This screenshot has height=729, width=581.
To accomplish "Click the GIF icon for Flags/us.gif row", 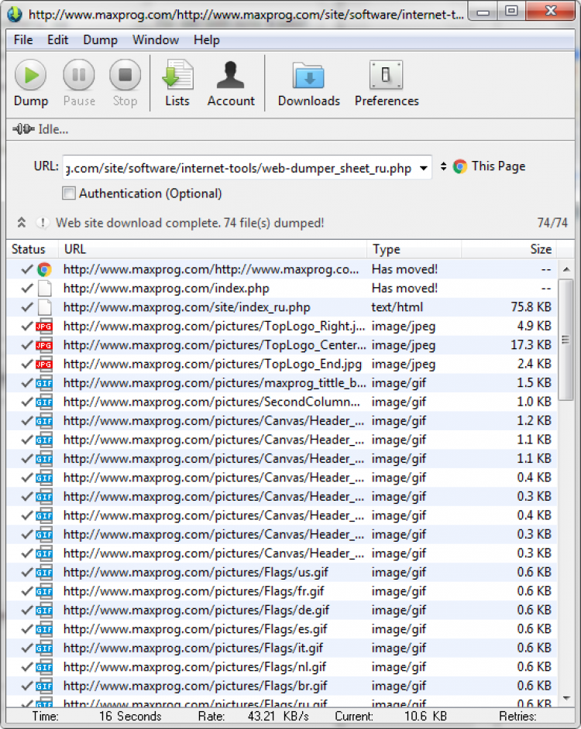I will 44,573.
